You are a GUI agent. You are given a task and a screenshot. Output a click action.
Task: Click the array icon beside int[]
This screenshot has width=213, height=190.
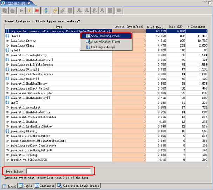(x=7, y=103)
